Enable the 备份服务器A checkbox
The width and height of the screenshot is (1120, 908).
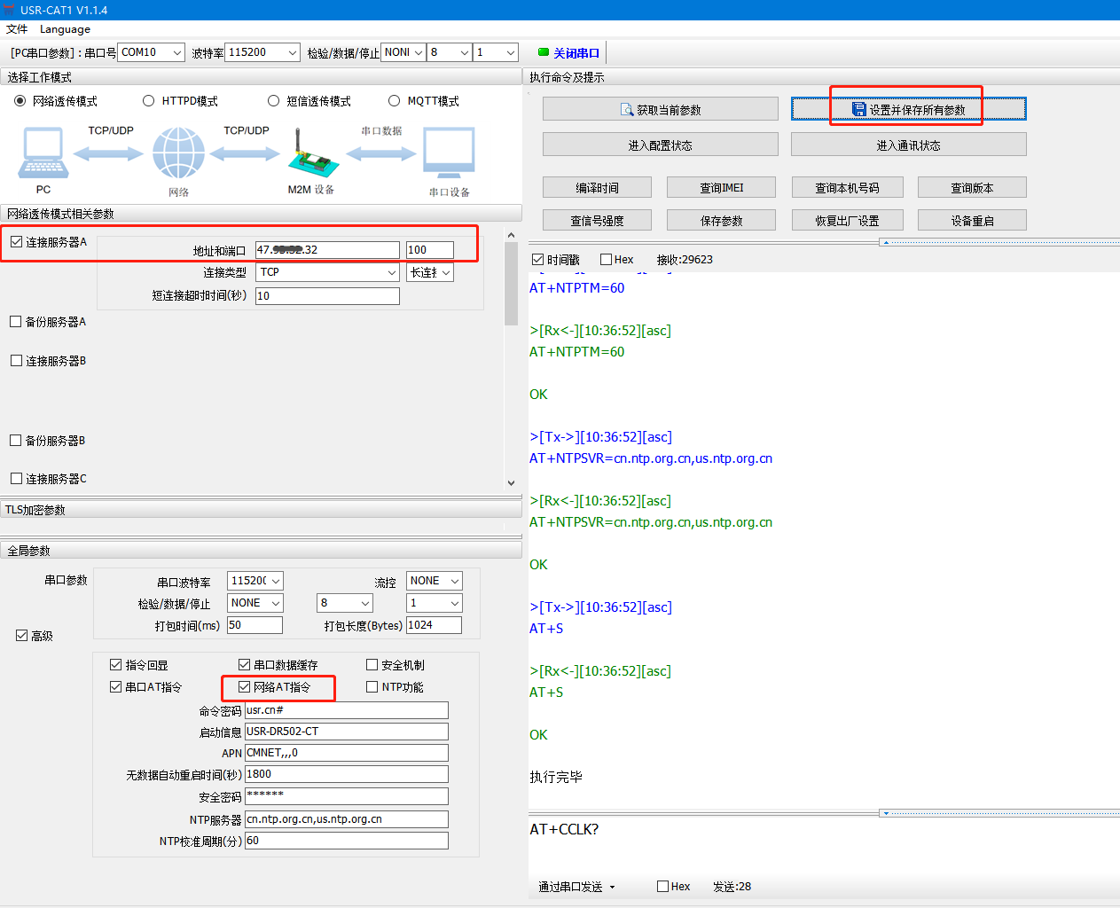coord(16,322)
